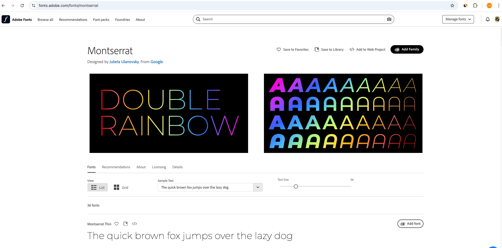Click the Adobe Fonts brand text
This screenshot has width=502, height=248.
(22, 20)
